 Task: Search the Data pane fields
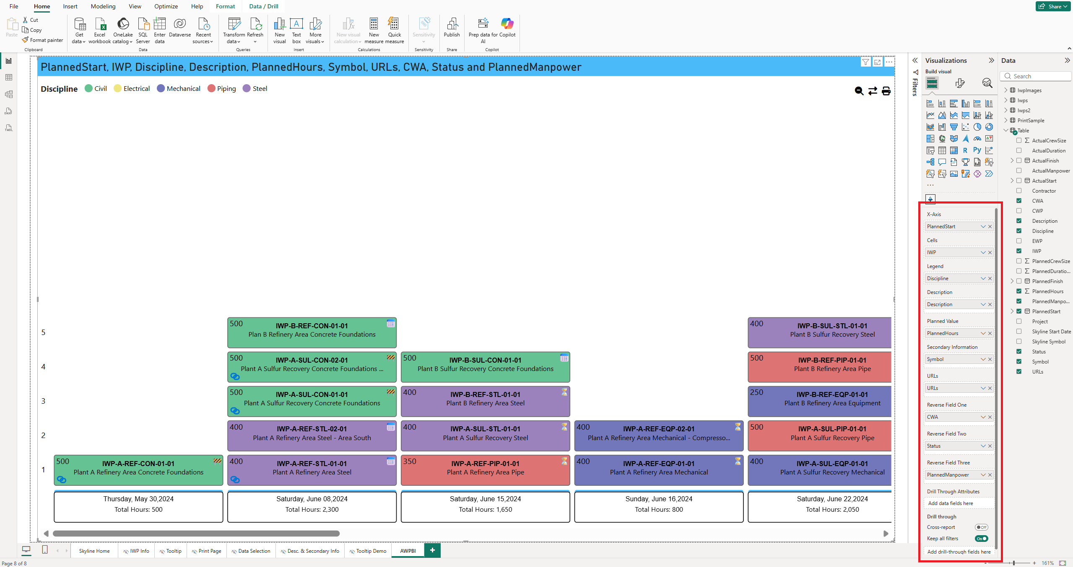[1036, 76]
